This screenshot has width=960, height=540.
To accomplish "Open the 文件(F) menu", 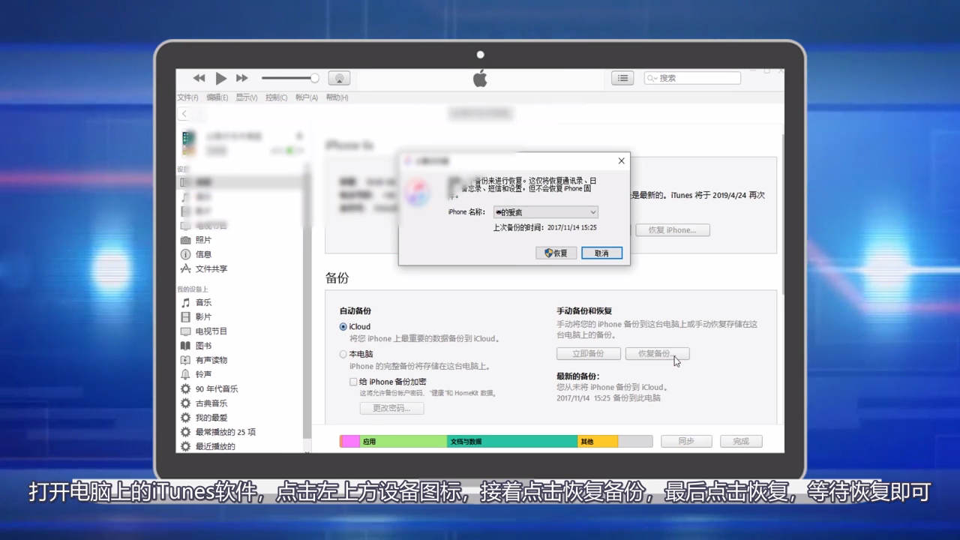I will pos(187,97).
